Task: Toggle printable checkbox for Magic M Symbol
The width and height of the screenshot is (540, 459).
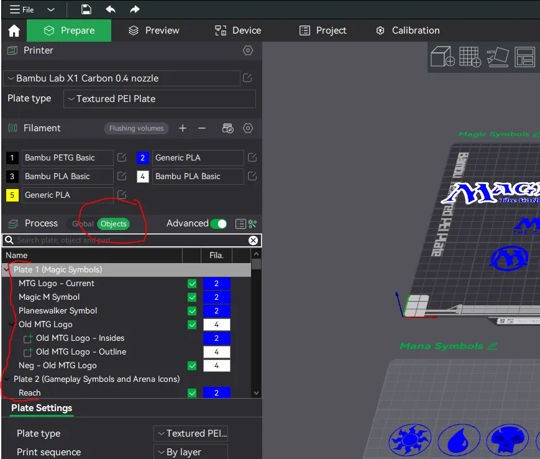Action: click(192, 297)
